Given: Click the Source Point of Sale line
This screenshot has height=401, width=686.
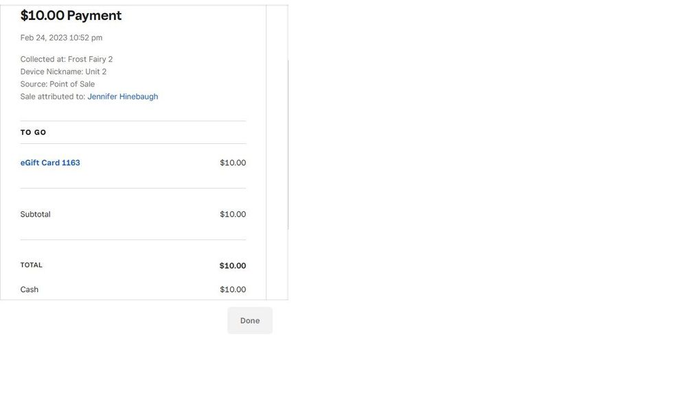Looking at the screenshot, I should click(x=58, y=84).
